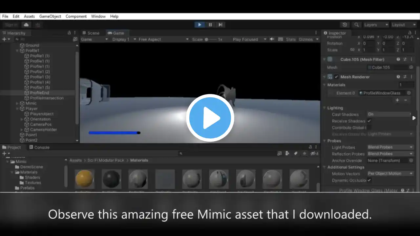Click Sci Fi Modular Pack breadcrumb
This screenshot has width=420, height=236.
[x=106, y=160]
